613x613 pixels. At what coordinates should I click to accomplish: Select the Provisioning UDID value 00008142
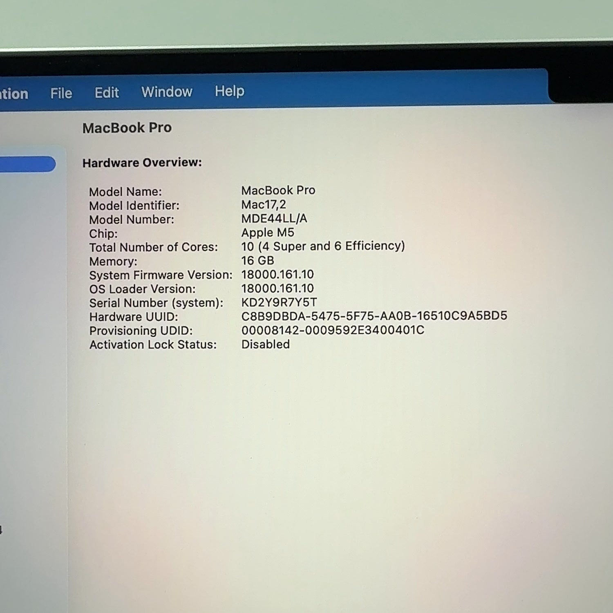[x=333, y=330]
